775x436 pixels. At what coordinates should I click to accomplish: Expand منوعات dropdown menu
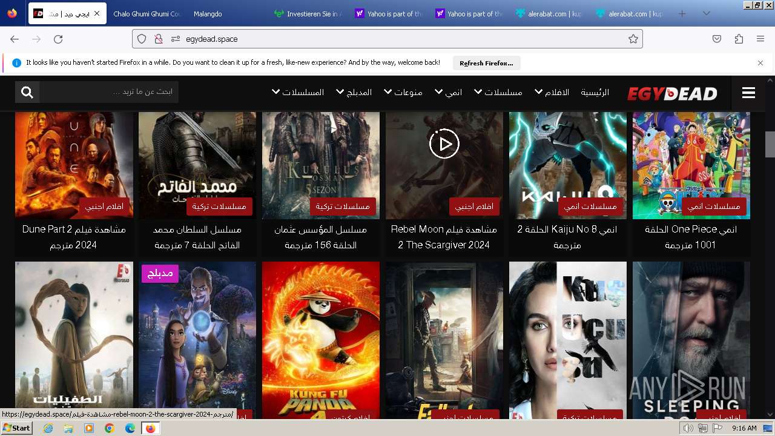point(403,92)
